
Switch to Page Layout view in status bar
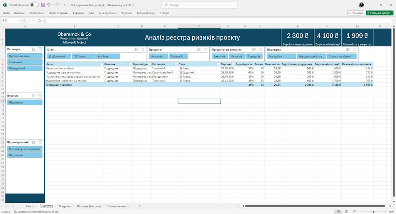tap(346, 212)
